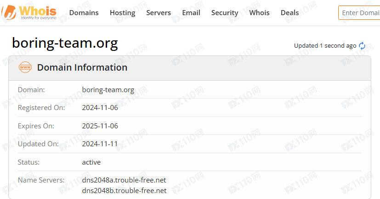Open the Security nav item

(225, 13)
